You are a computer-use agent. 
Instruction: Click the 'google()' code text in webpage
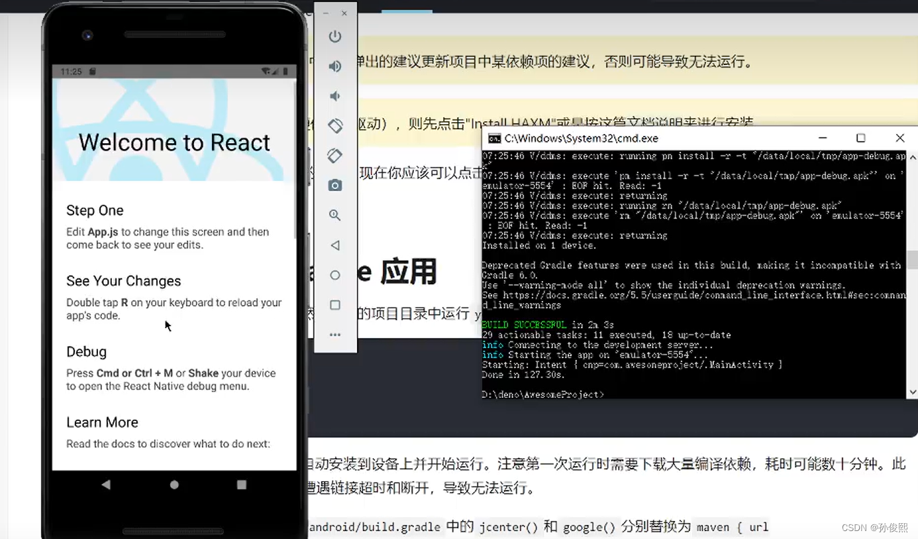pos(589,527)
